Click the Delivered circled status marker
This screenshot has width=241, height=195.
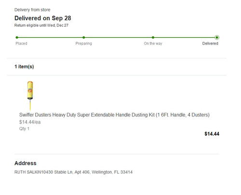coord(217,38)
